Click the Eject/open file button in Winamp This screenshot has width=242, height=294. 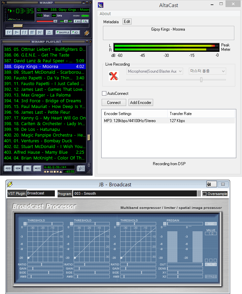(x=49, y=33)
